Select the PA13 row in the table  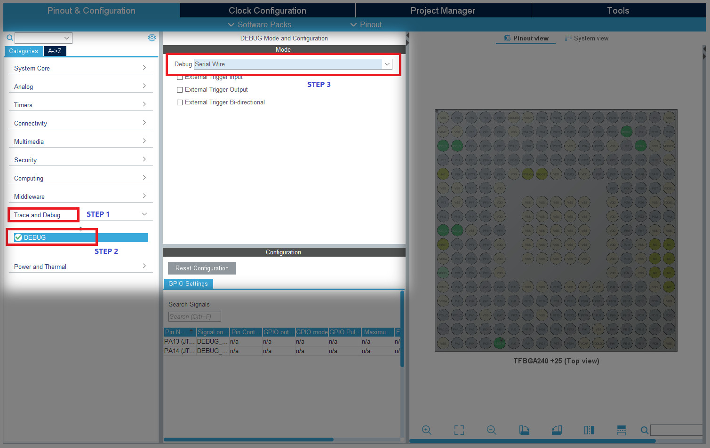point(282,342)
